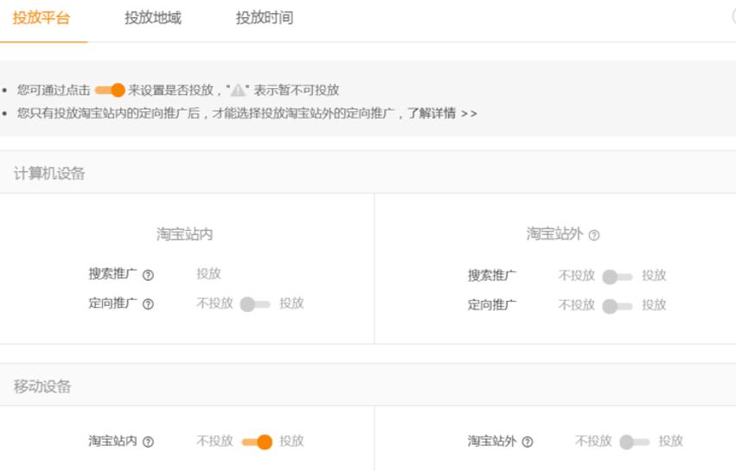Click 投放 label beside mobile 淘宝站外 switch
736x471 pixels.
(671, 441)
